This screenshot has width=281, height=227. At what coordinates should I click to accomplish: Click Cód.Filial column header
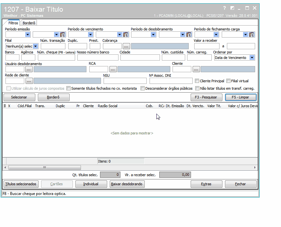click(25, 106)
